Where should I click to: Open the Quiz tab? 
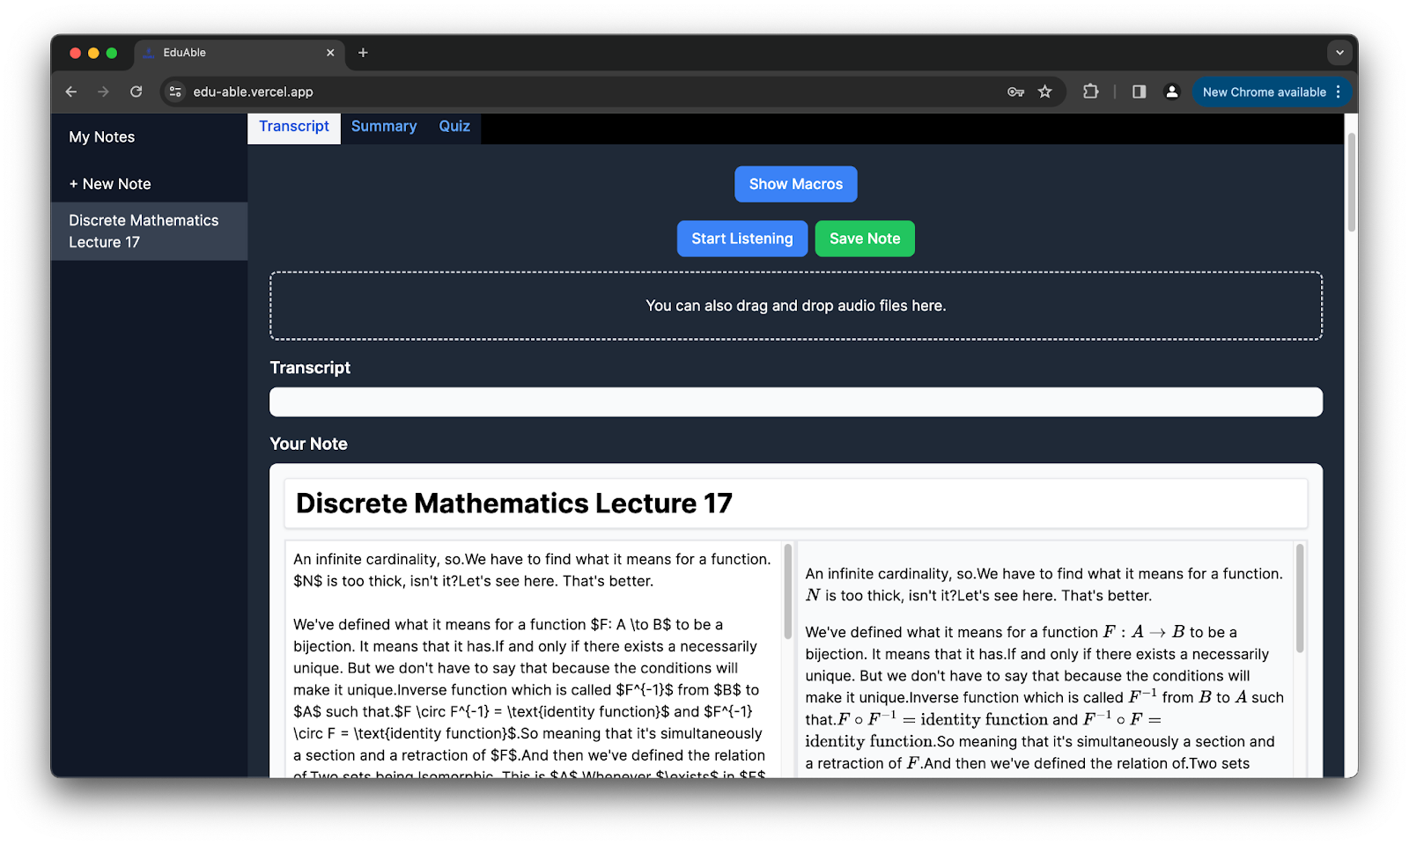454,127
